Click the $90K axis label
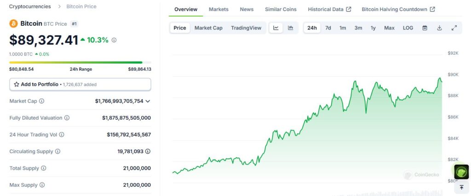 pos(453,75)
